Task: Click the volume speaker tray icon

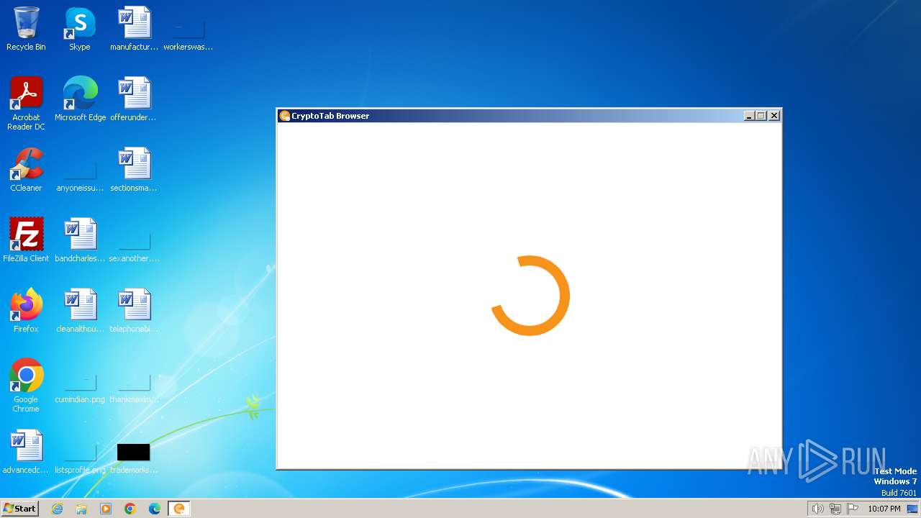Action: click(x=817, y=509)
